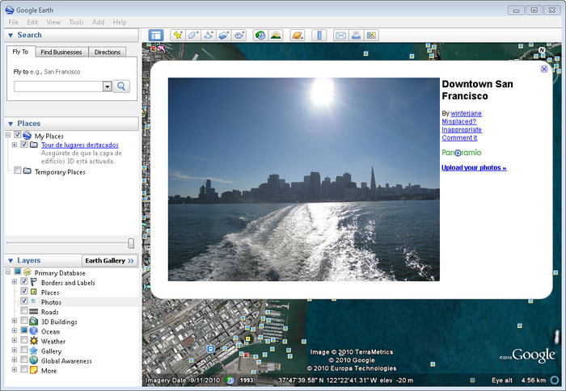Check the Temporary Places checkbox
Viewport: 566px width, 391px height.
click(17, 170)
